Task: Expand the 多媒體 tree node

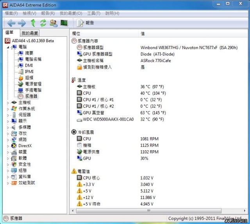Action: [8, 128]
